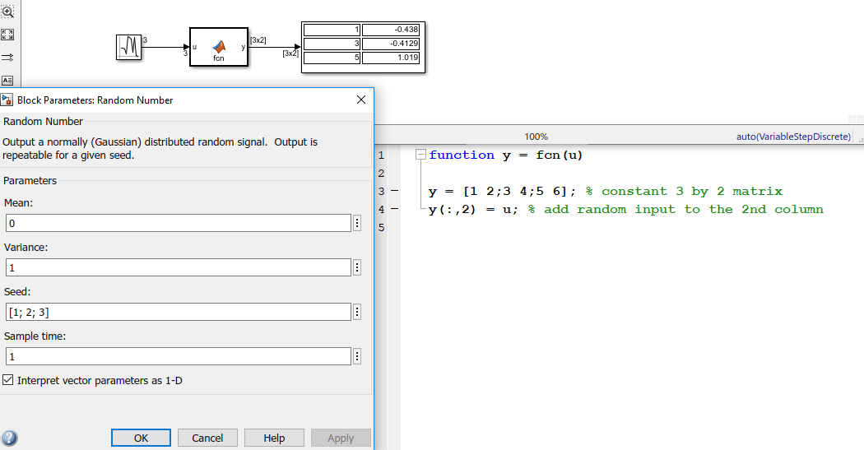Click the Simulink icon in dialog title

pos(7,100)
